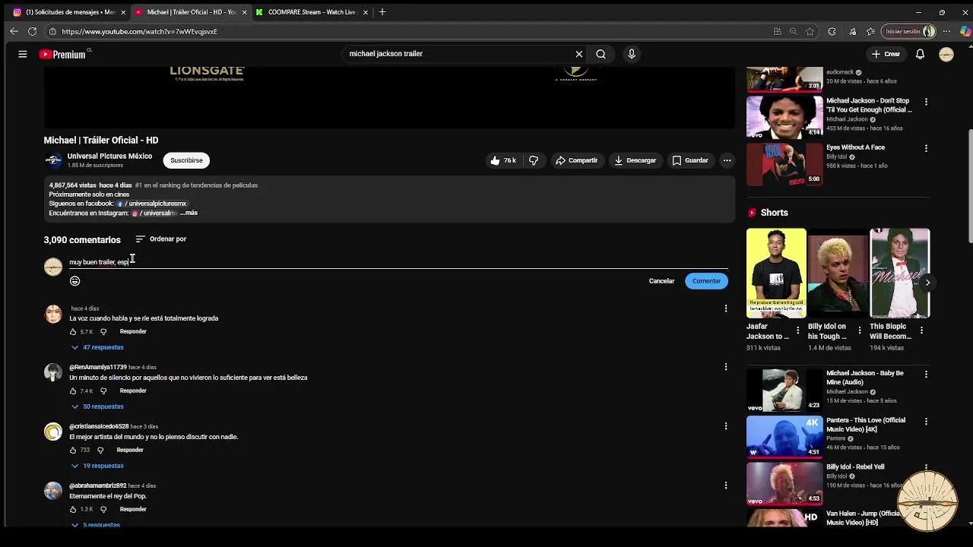
Task: Open browser three-dot menu
Action: 946,32
